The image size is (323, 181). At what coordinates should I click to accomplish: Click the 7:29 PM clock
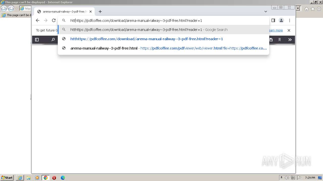coord(310,178)
